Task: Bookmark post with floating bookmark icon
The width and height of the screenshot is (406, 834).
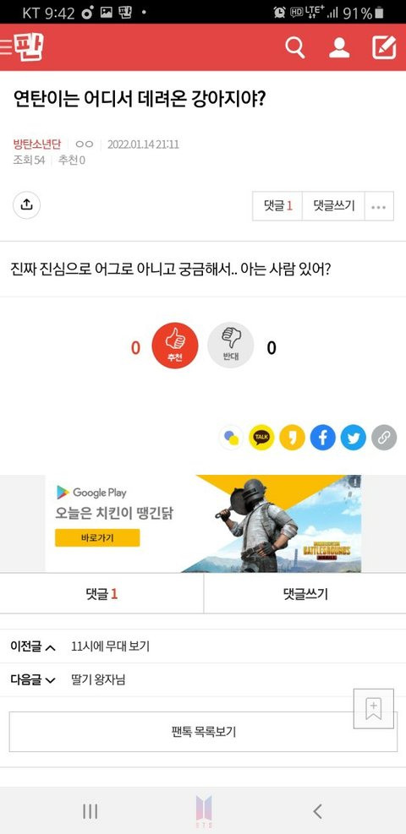Action: [x=374, y=708]
